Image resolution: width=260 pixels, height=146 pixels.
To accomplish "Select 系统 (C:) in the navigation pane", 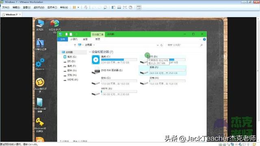I will click(x=71, y=57).
